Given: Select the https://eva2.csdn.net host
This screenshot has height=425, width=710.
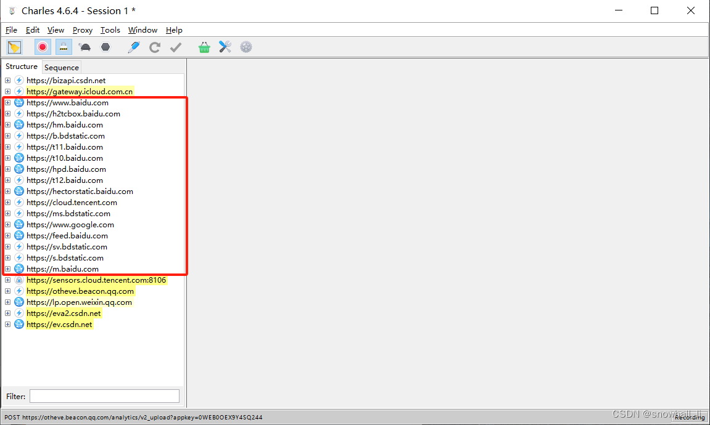Looking at the screenshot, I should click(x=64, y=313).
